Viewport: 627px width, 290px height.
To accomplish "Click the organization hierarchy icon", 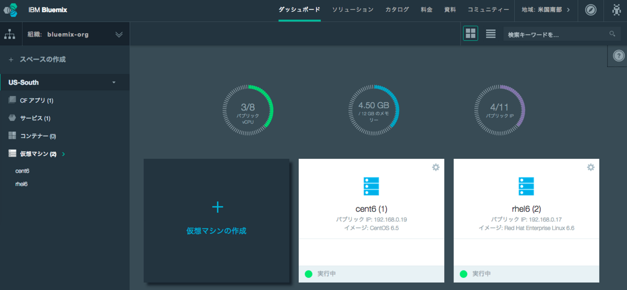I will (x=10, y=34).
